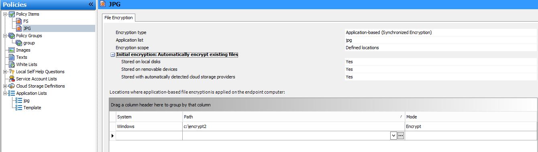Open the Template application list item
Viewport: 538px width, 152px height.
click(x=32, y=108)
